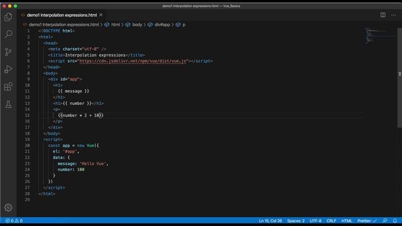
Task: Change indentation via Spaces: 2
Action: (296, 221)
